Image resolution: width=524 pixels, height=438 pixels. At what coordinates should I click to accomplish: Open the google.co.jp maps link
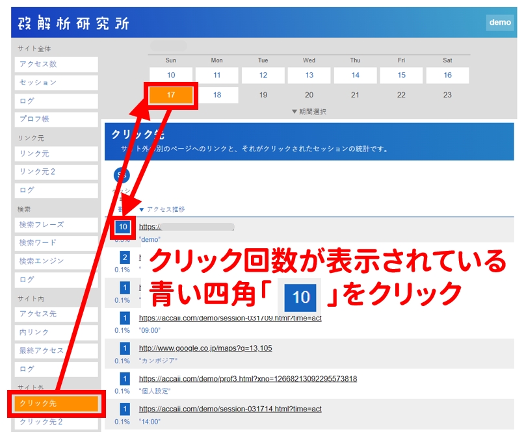pyautogui.click(x=205, y=348)
